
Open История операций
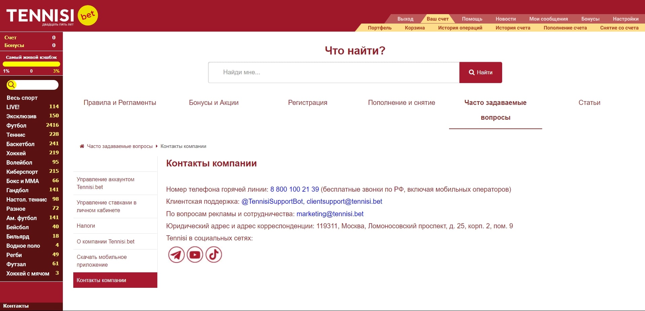(460, 28)
